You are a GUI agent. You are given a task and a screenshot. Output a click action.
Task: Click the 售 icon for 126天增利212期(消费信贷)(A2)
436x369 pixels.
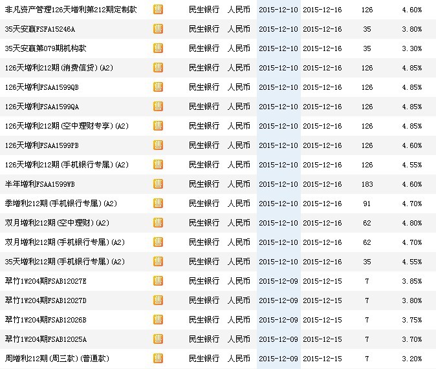pyautogui.click(x=158, y=68)
